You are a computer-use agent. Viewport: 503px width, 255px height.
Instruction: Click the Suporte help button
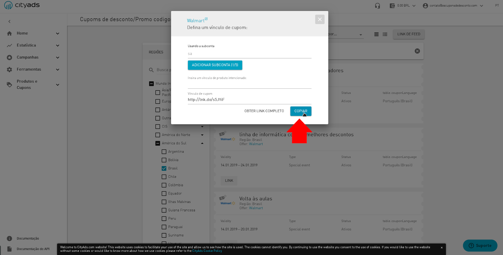tap(480, 246)
